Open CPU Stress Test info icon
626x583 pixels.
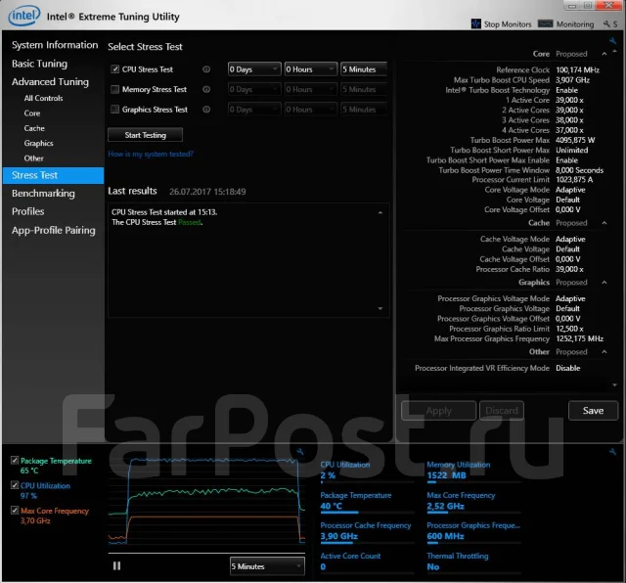pyautogui.click(x=206, y=69)
